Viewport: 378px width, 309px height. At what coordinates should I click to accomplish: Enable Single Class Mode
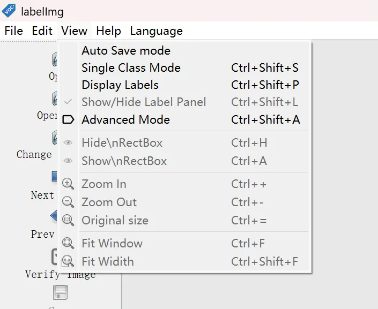tap(131, 68)
